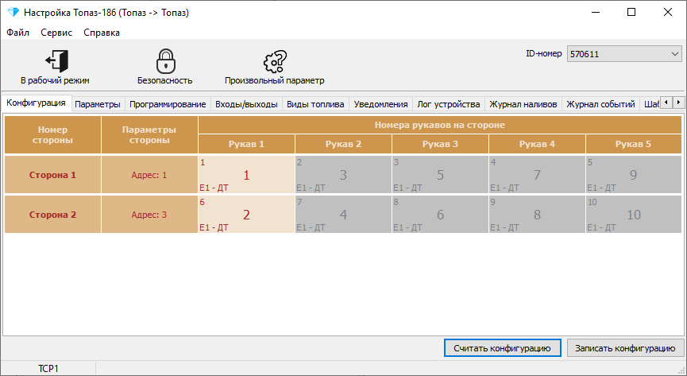Click the Адрес: 3 cell

[149, 215]
